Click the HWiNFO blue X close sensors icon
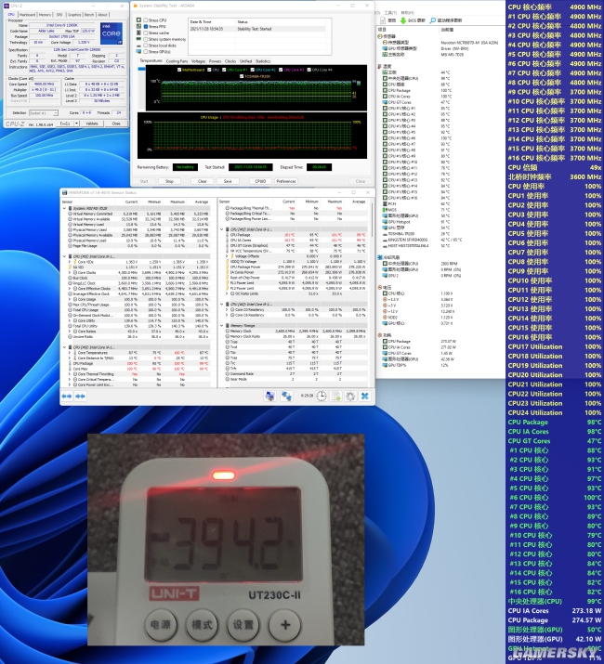604x664 pixels. (x=364, y=396)
